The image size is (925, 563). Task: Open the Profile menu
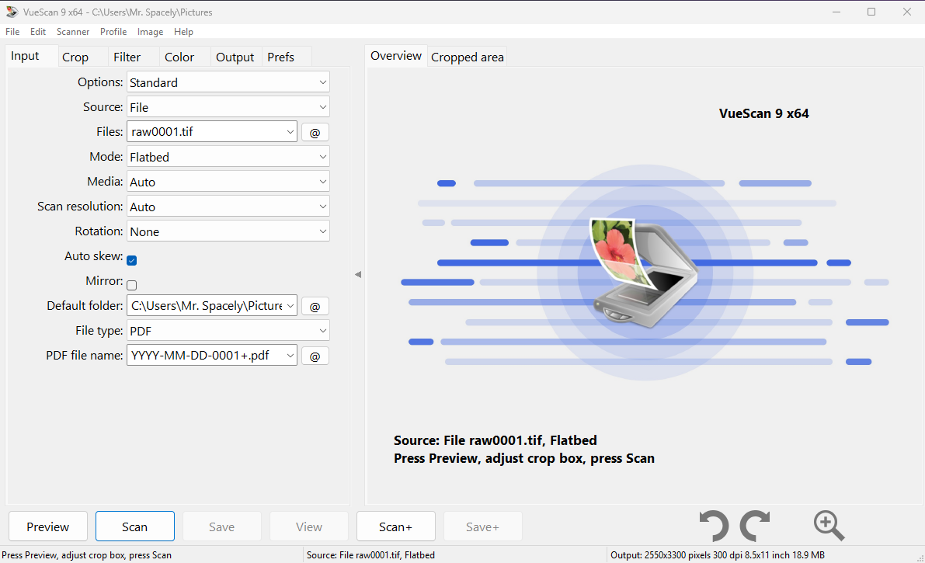coord(113,32)
